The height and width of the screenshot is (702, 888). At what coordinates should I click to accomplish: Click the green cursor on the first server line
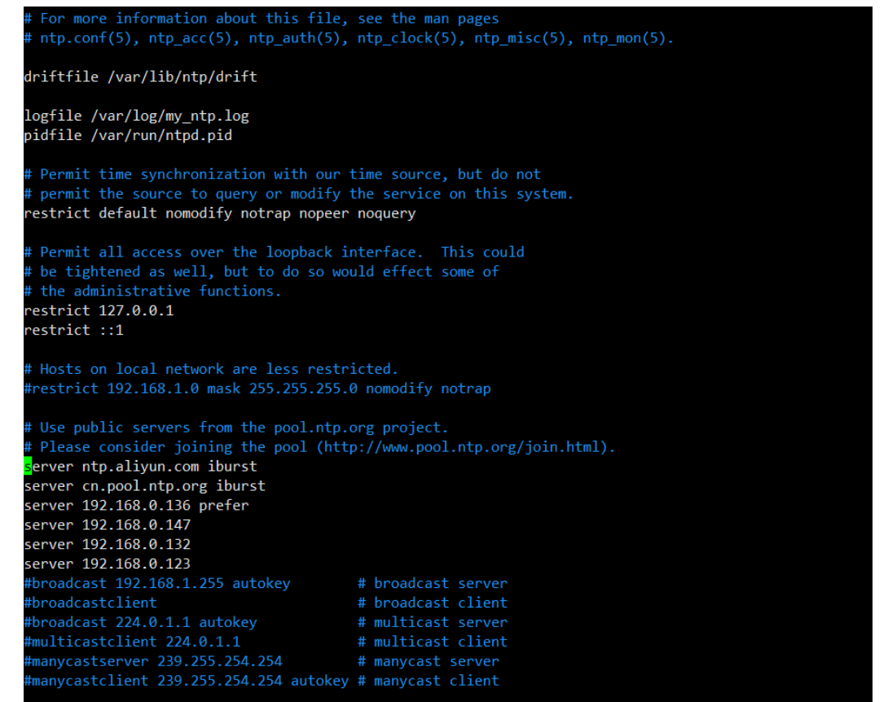29,467
